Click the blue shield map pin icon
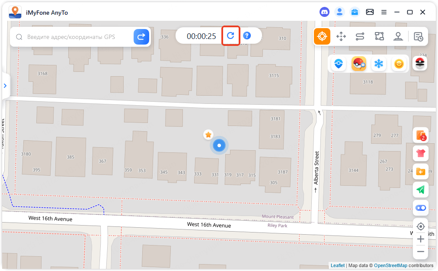 point(339,64)
